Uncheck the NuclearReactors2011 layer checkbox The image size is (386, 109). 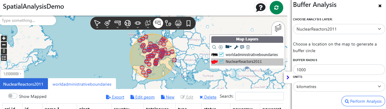pos(221,61)
